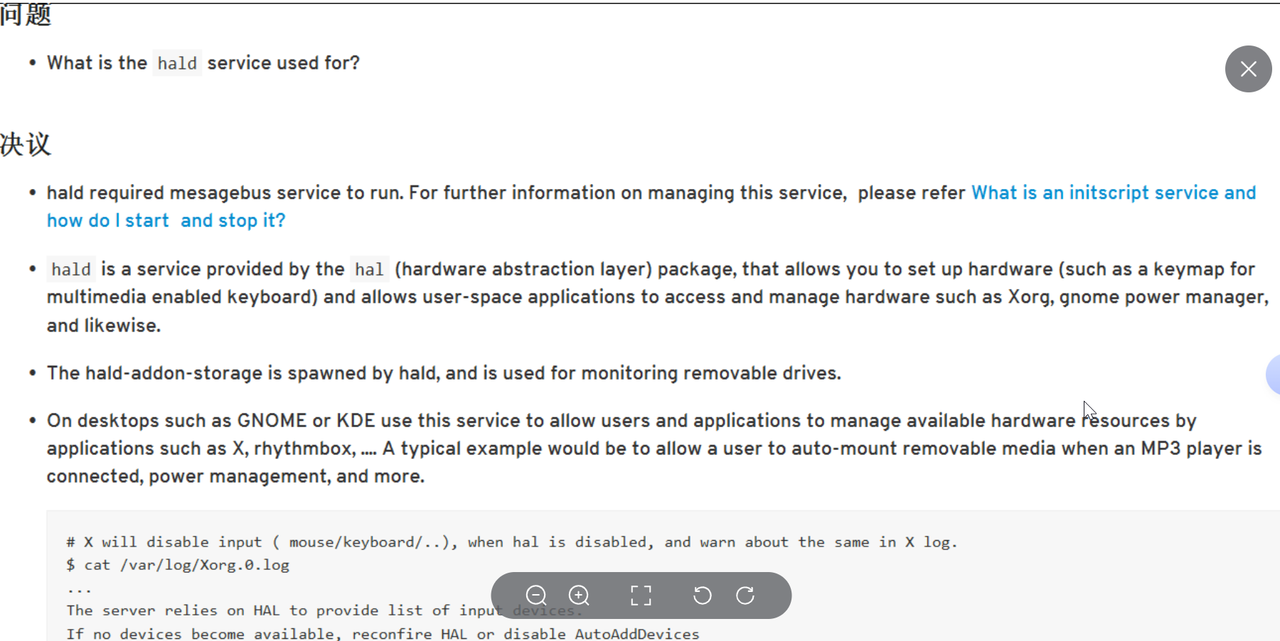Click 'hald' code tag starting the second bullet
The width and height of the screenshot is (1280, 641).
pyautogui.click(x=71, y=269)
